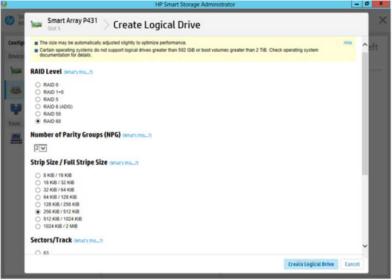Click the Tools label in sidebar
The height and width of the screenshot is (280, 392).
click(x=15, y=123)
